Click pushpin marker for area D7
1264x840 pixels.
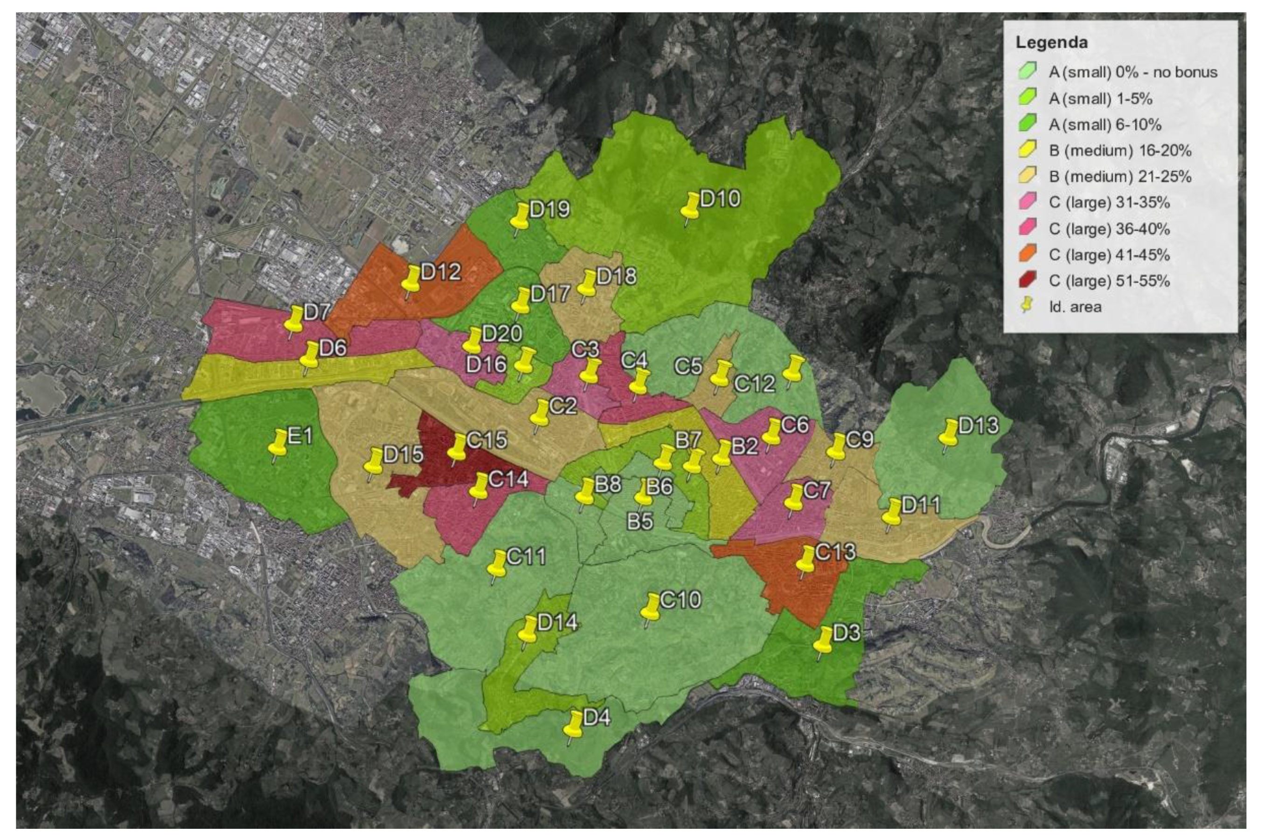tap(294, 320)
